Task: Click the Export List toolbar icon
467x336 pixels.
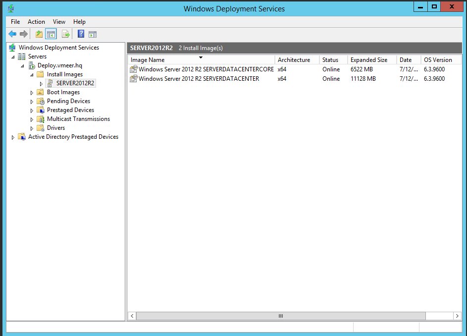Action: (x=65, y=34)
